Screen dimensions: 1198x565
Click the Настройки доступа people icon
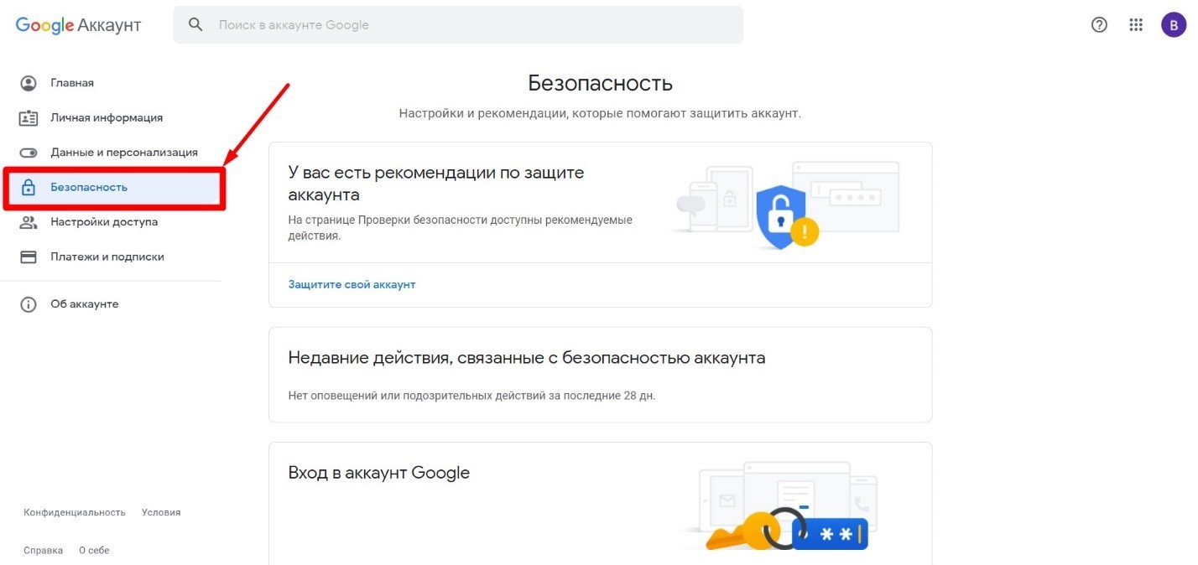(x=29, y=222)
